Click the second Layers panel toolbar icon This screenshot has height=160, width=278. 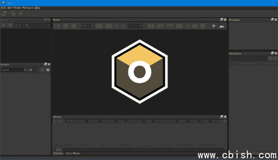click(x=10, y=25)
